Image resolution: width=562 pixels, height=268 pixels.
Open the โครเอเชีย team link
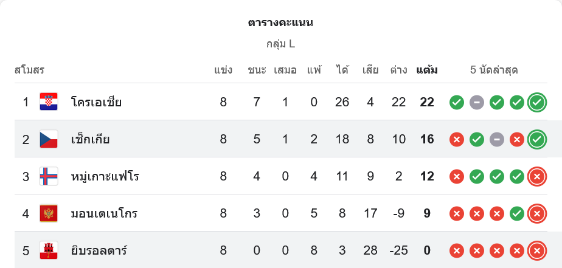96,102
